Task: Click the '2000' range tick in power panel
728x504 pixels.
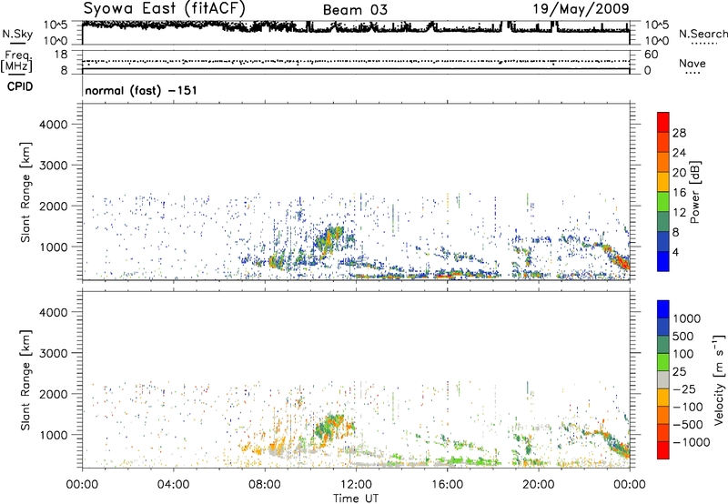Action: (53, 206)
